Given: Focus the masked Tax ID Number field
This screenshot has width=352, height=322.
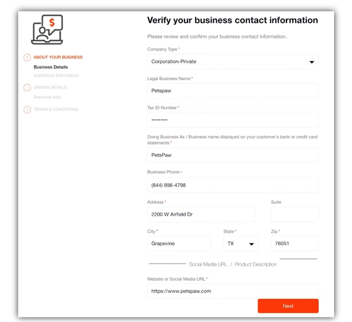Looking at the screenshot, I should pyautogui.click(x=233, y=120).
